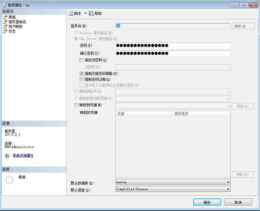Click the 删除 button

coord(242,174)
